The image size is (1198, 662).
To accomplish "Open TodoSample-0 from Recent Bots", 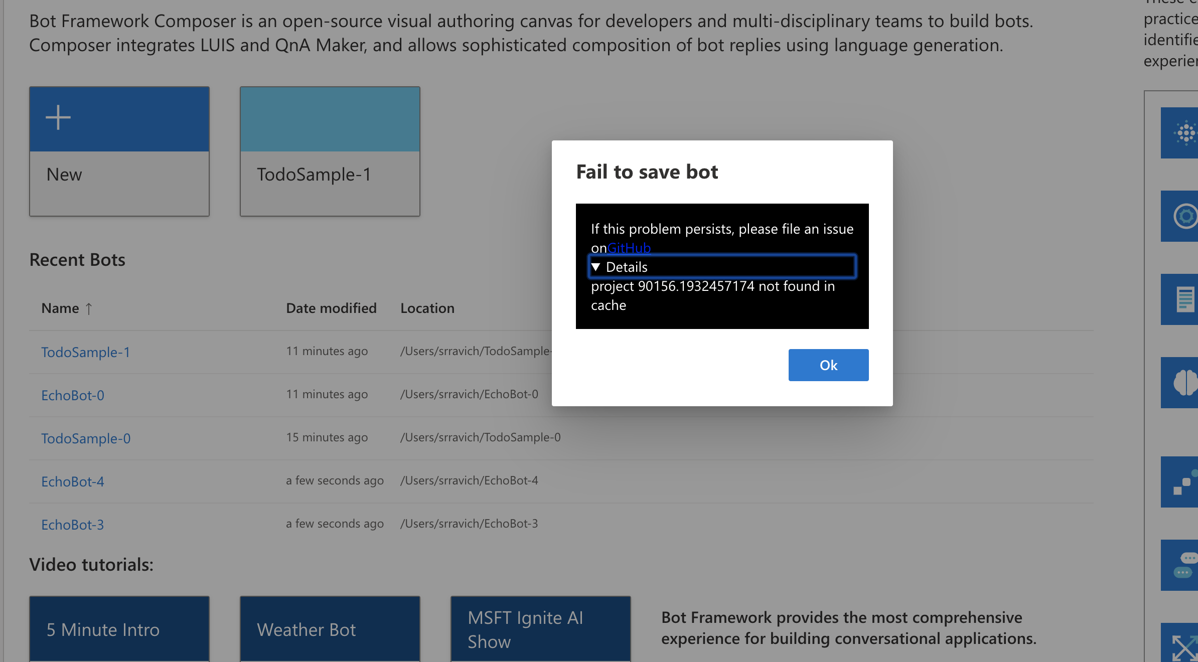I will pyautogui.click(x=85, y=438).
